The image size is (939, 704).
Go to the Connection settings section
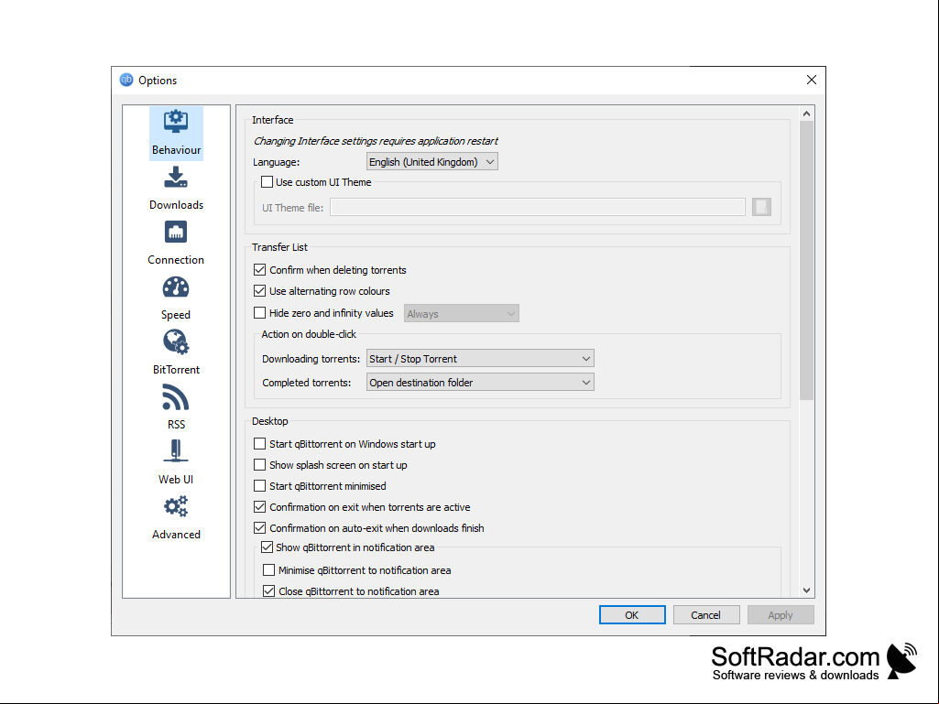[176, 243]
